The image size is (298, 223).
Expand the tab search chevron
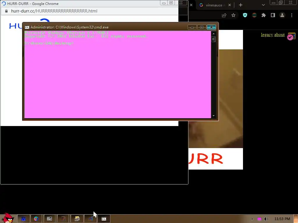263,5
